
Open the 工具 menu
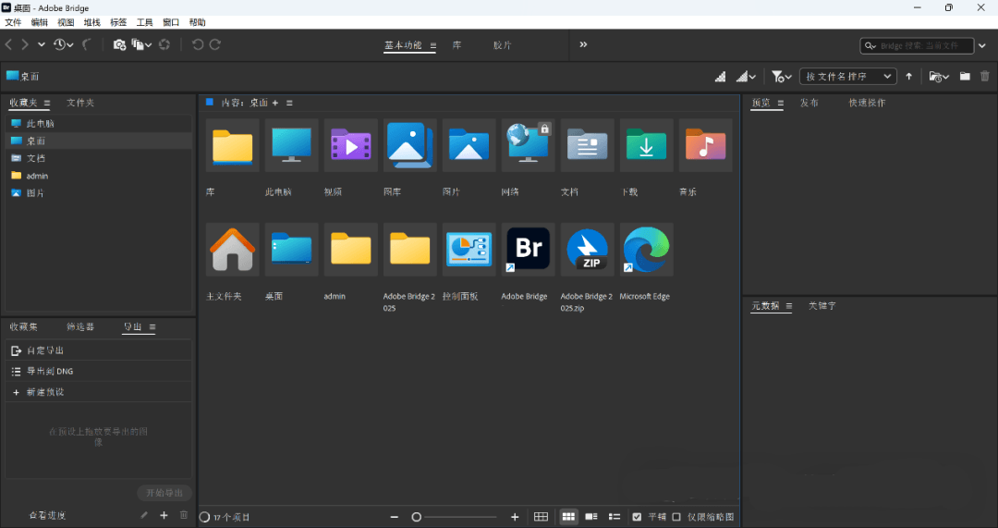pyautogui.click(x=144, y=22)
